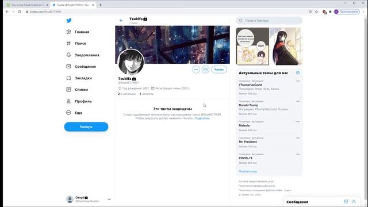Click the 2 в читаемых following count
Image resolution: width=368 pixels, height=207 pixels.
coord(127,94)
